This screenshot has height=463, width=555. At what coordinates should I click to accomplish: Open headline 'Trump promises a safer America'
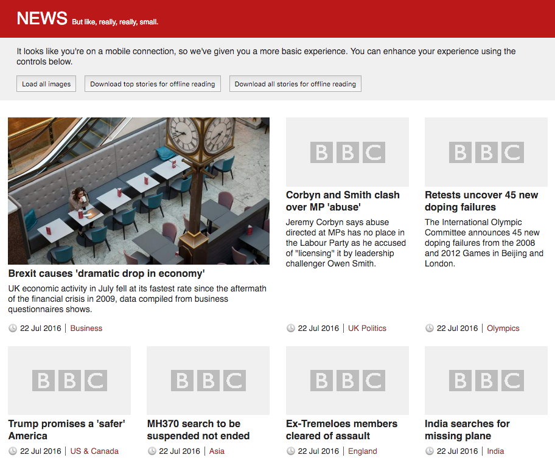[x=66, y=430]
